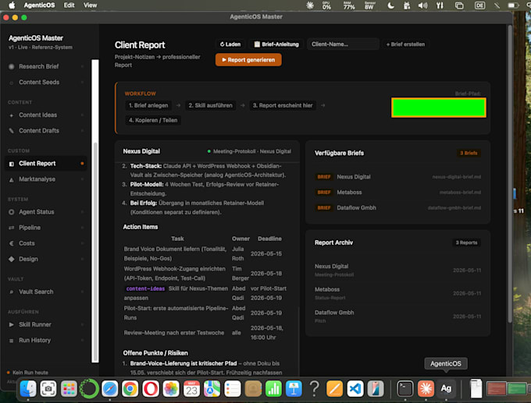The image size is (531, 403).
Task: Click 'Meeting-Protokoll · Nexus Digital' label
Action: pos(252,151)
